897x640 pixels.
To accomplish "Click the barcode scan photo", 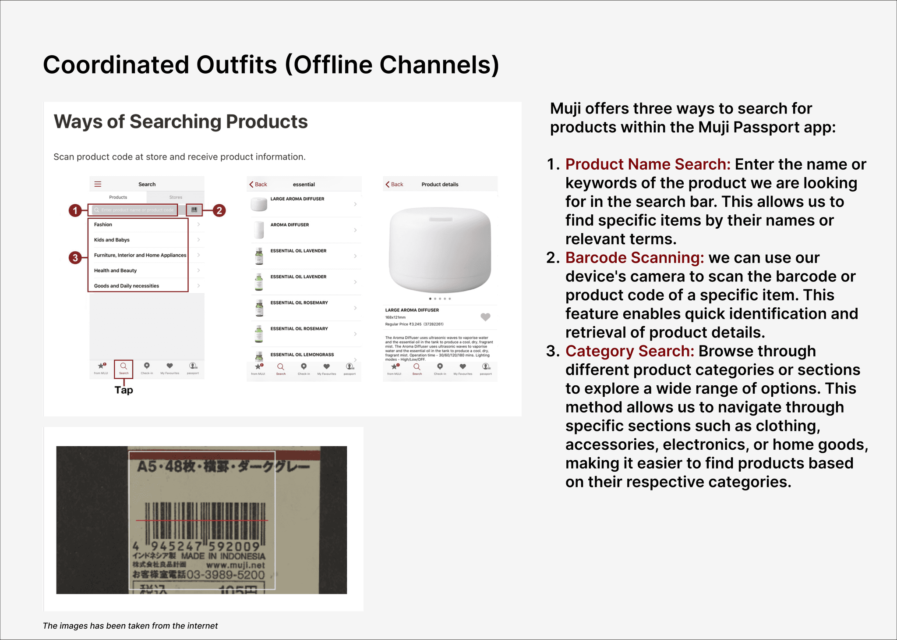I will pyautogui.click(x=201, y=520).
